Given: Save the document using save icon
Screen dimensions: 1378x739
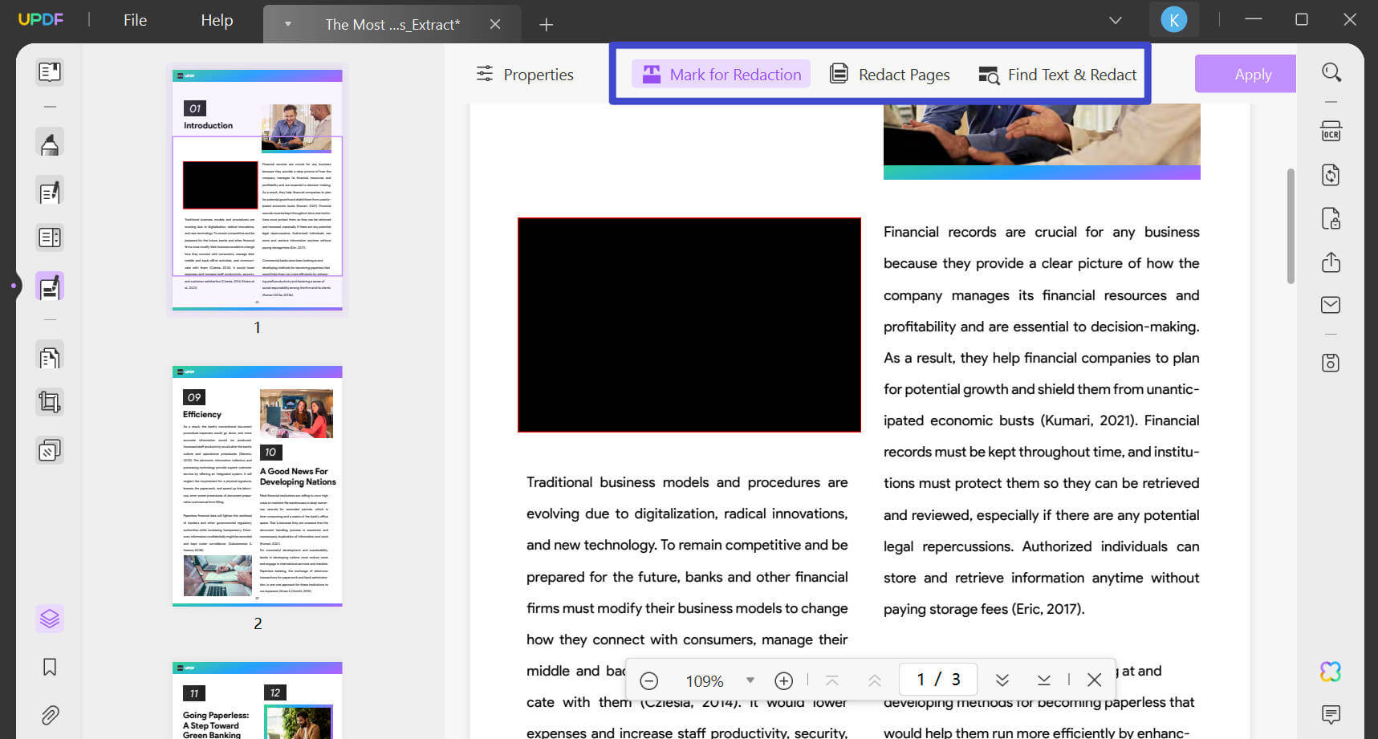Looking at the screenshot, I should (x=1330, y=363).
